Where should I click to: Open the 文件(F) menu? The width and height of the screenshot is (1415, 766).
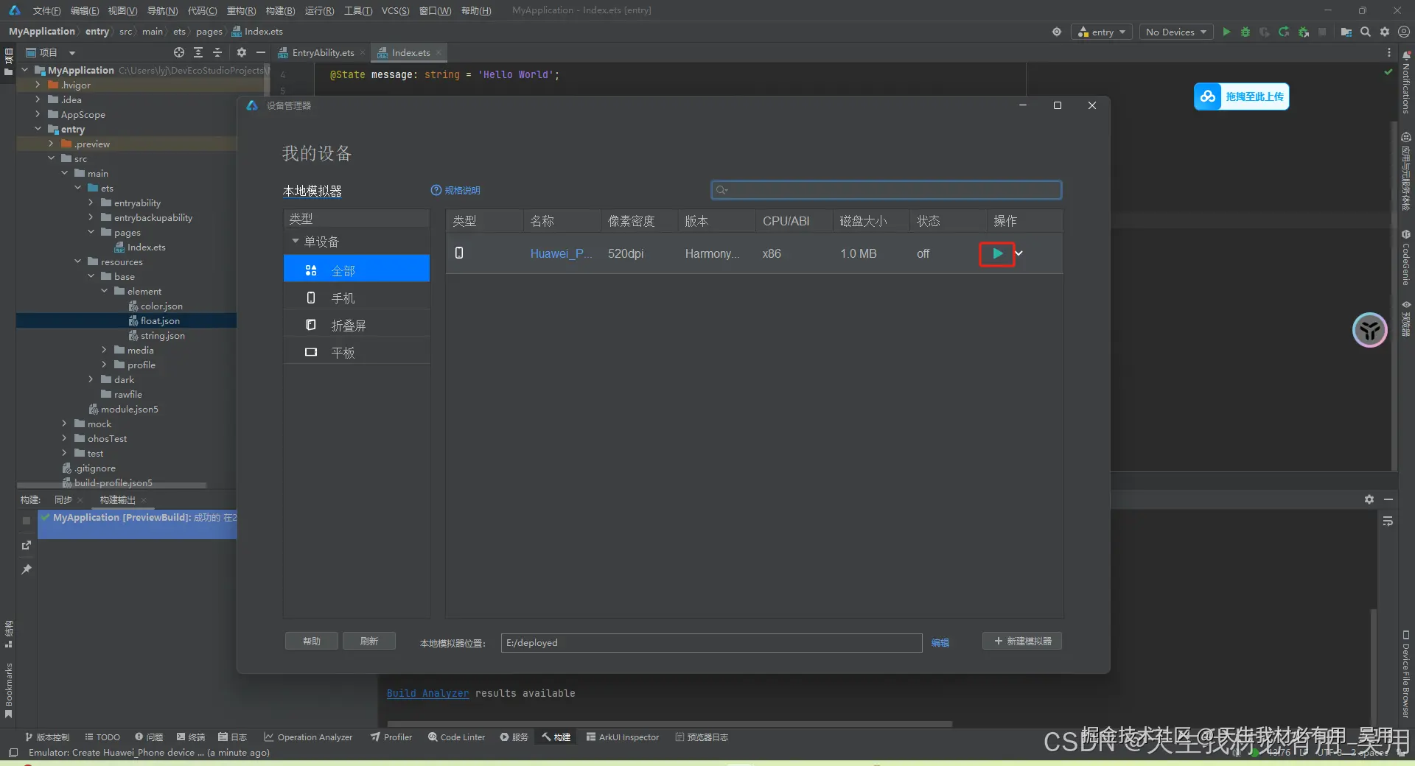46,10
